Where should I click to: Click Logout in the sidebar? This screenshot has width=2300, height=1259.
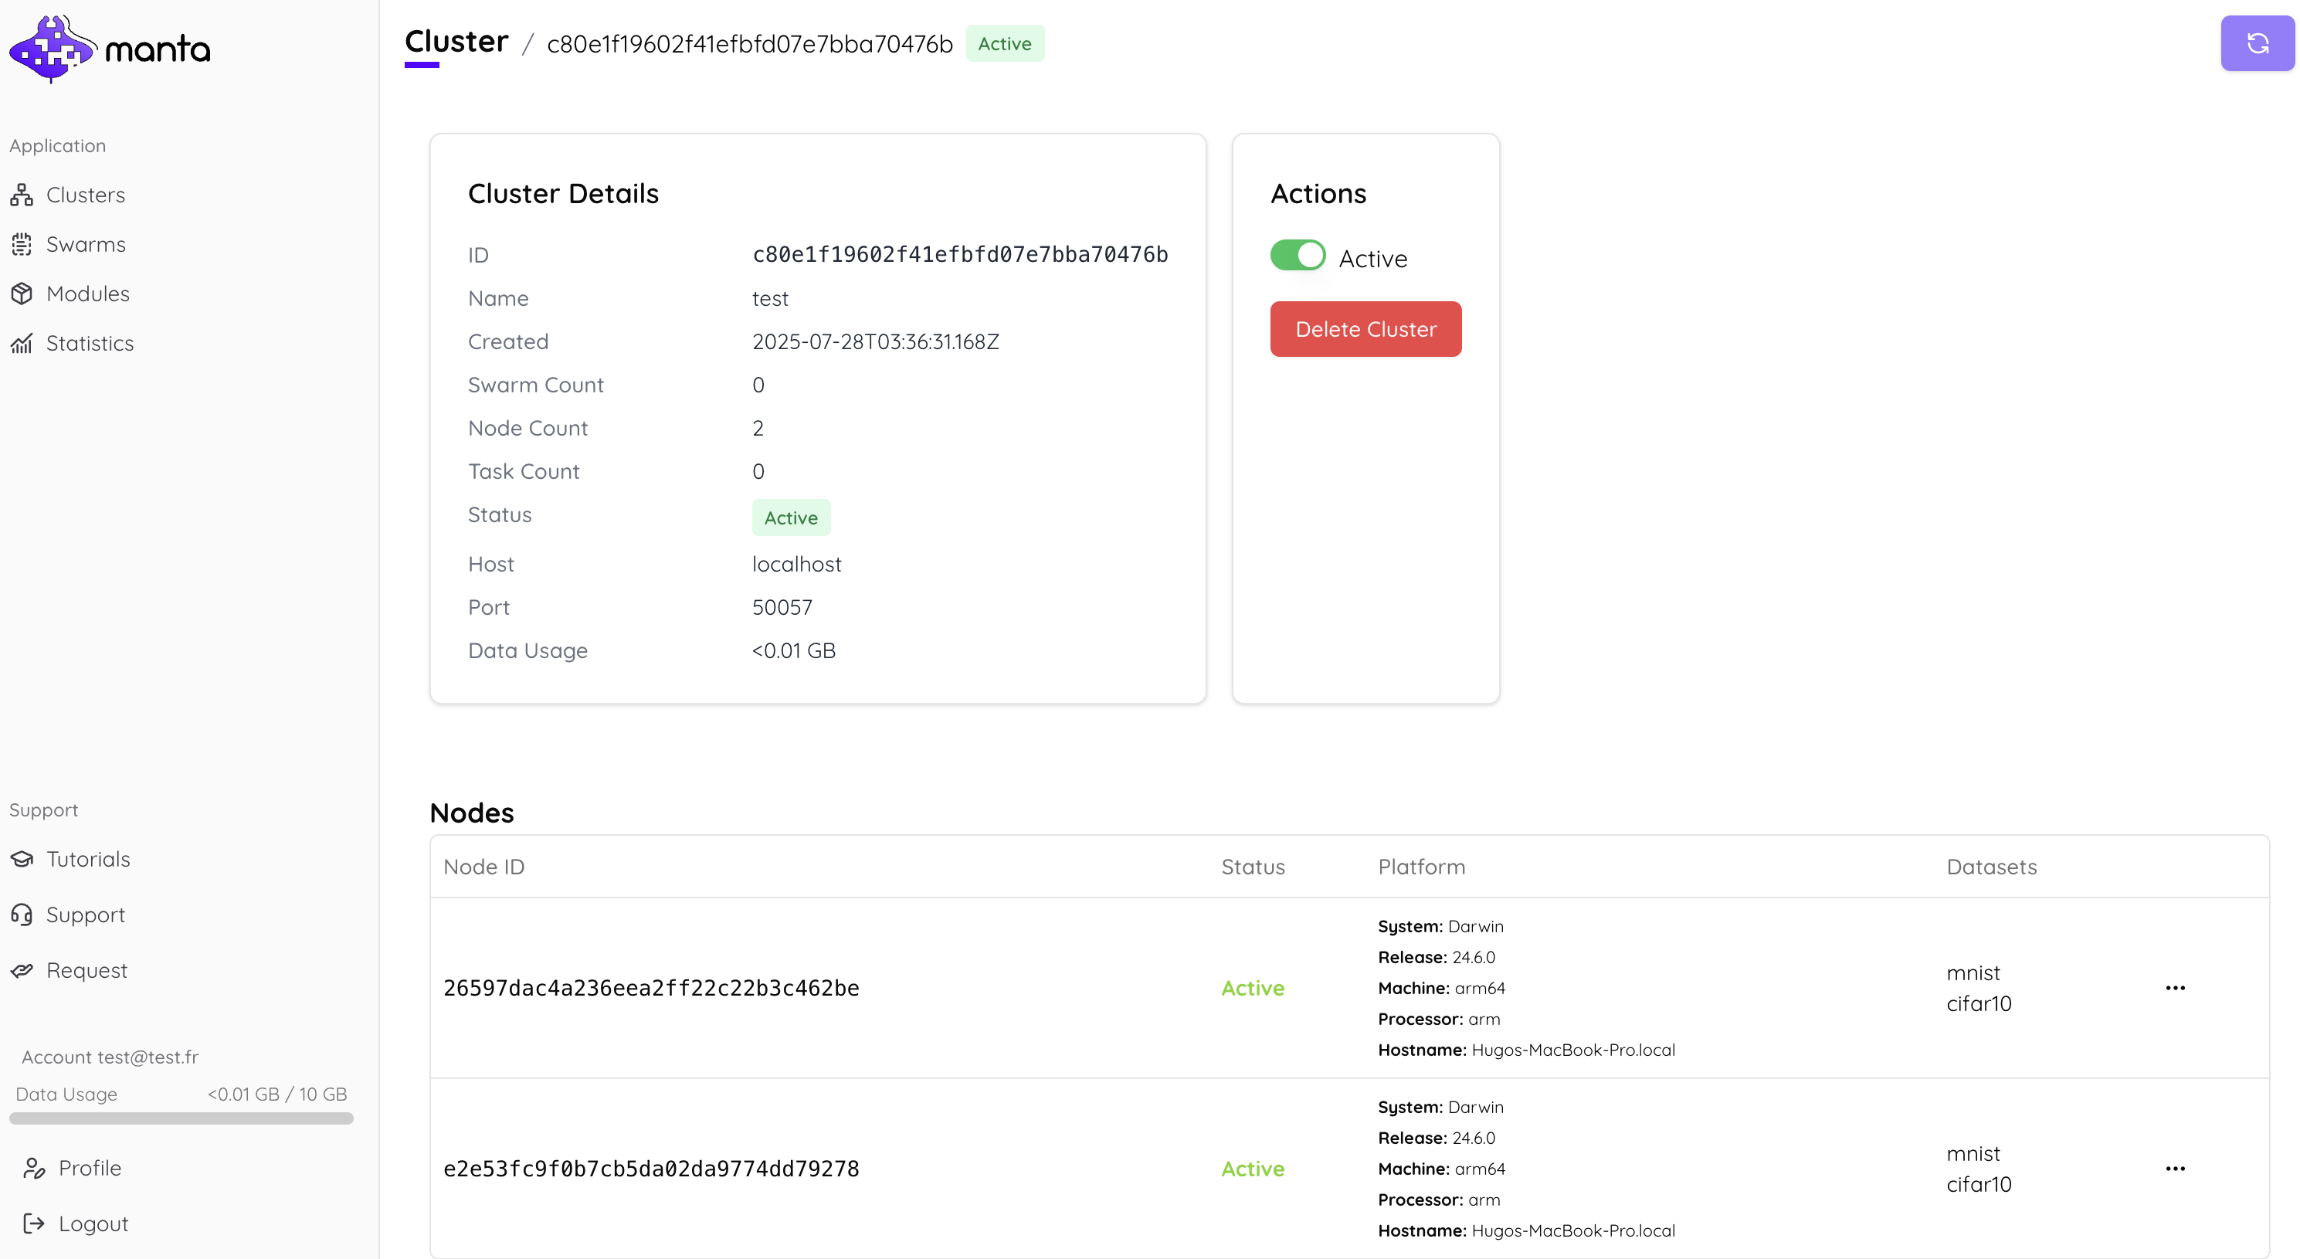(93, 1224)
